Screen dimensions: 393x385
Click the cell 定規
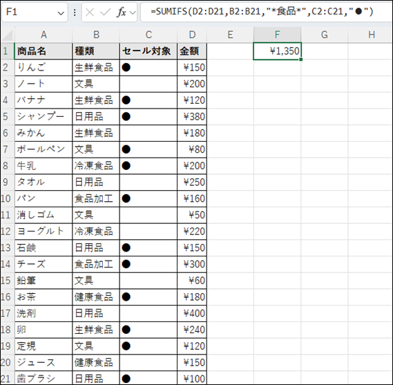click(44, 346)
